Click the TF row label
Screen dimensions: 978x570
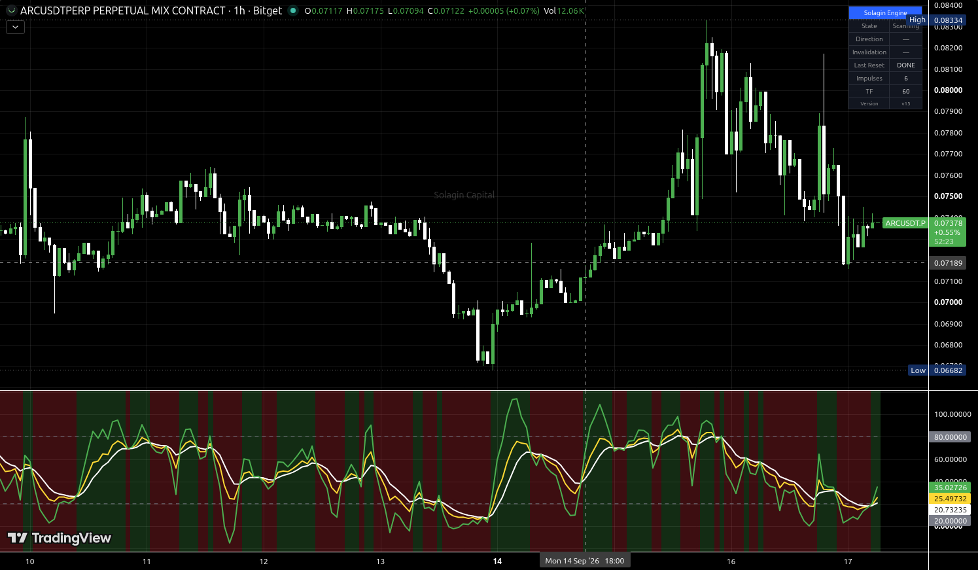pos(869,92)
